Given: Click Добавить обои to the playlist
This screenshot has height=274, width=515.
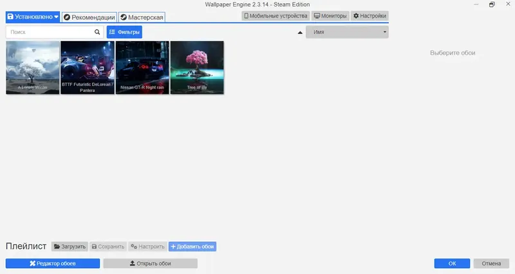Looking at the screenshot, I should 192,246.
